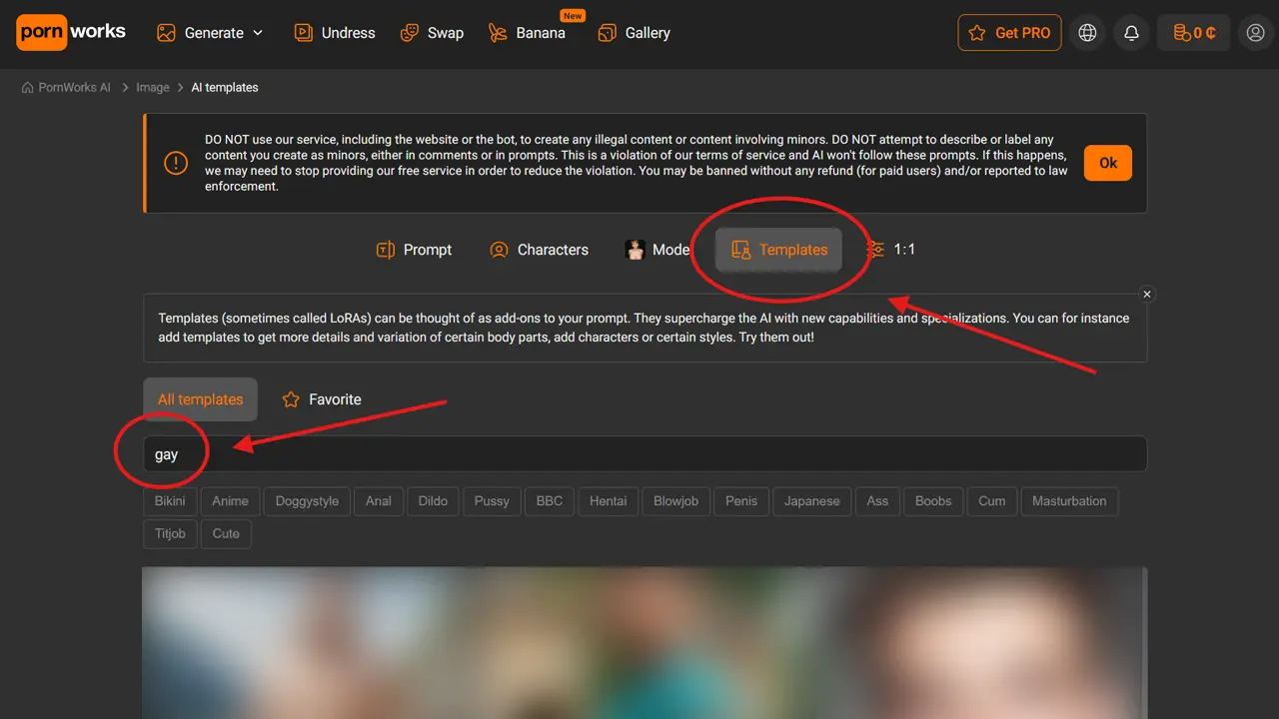The image size is (1279, 719).
Task: Dismiss the warning with the Ok button
Action: [1108, 163]
